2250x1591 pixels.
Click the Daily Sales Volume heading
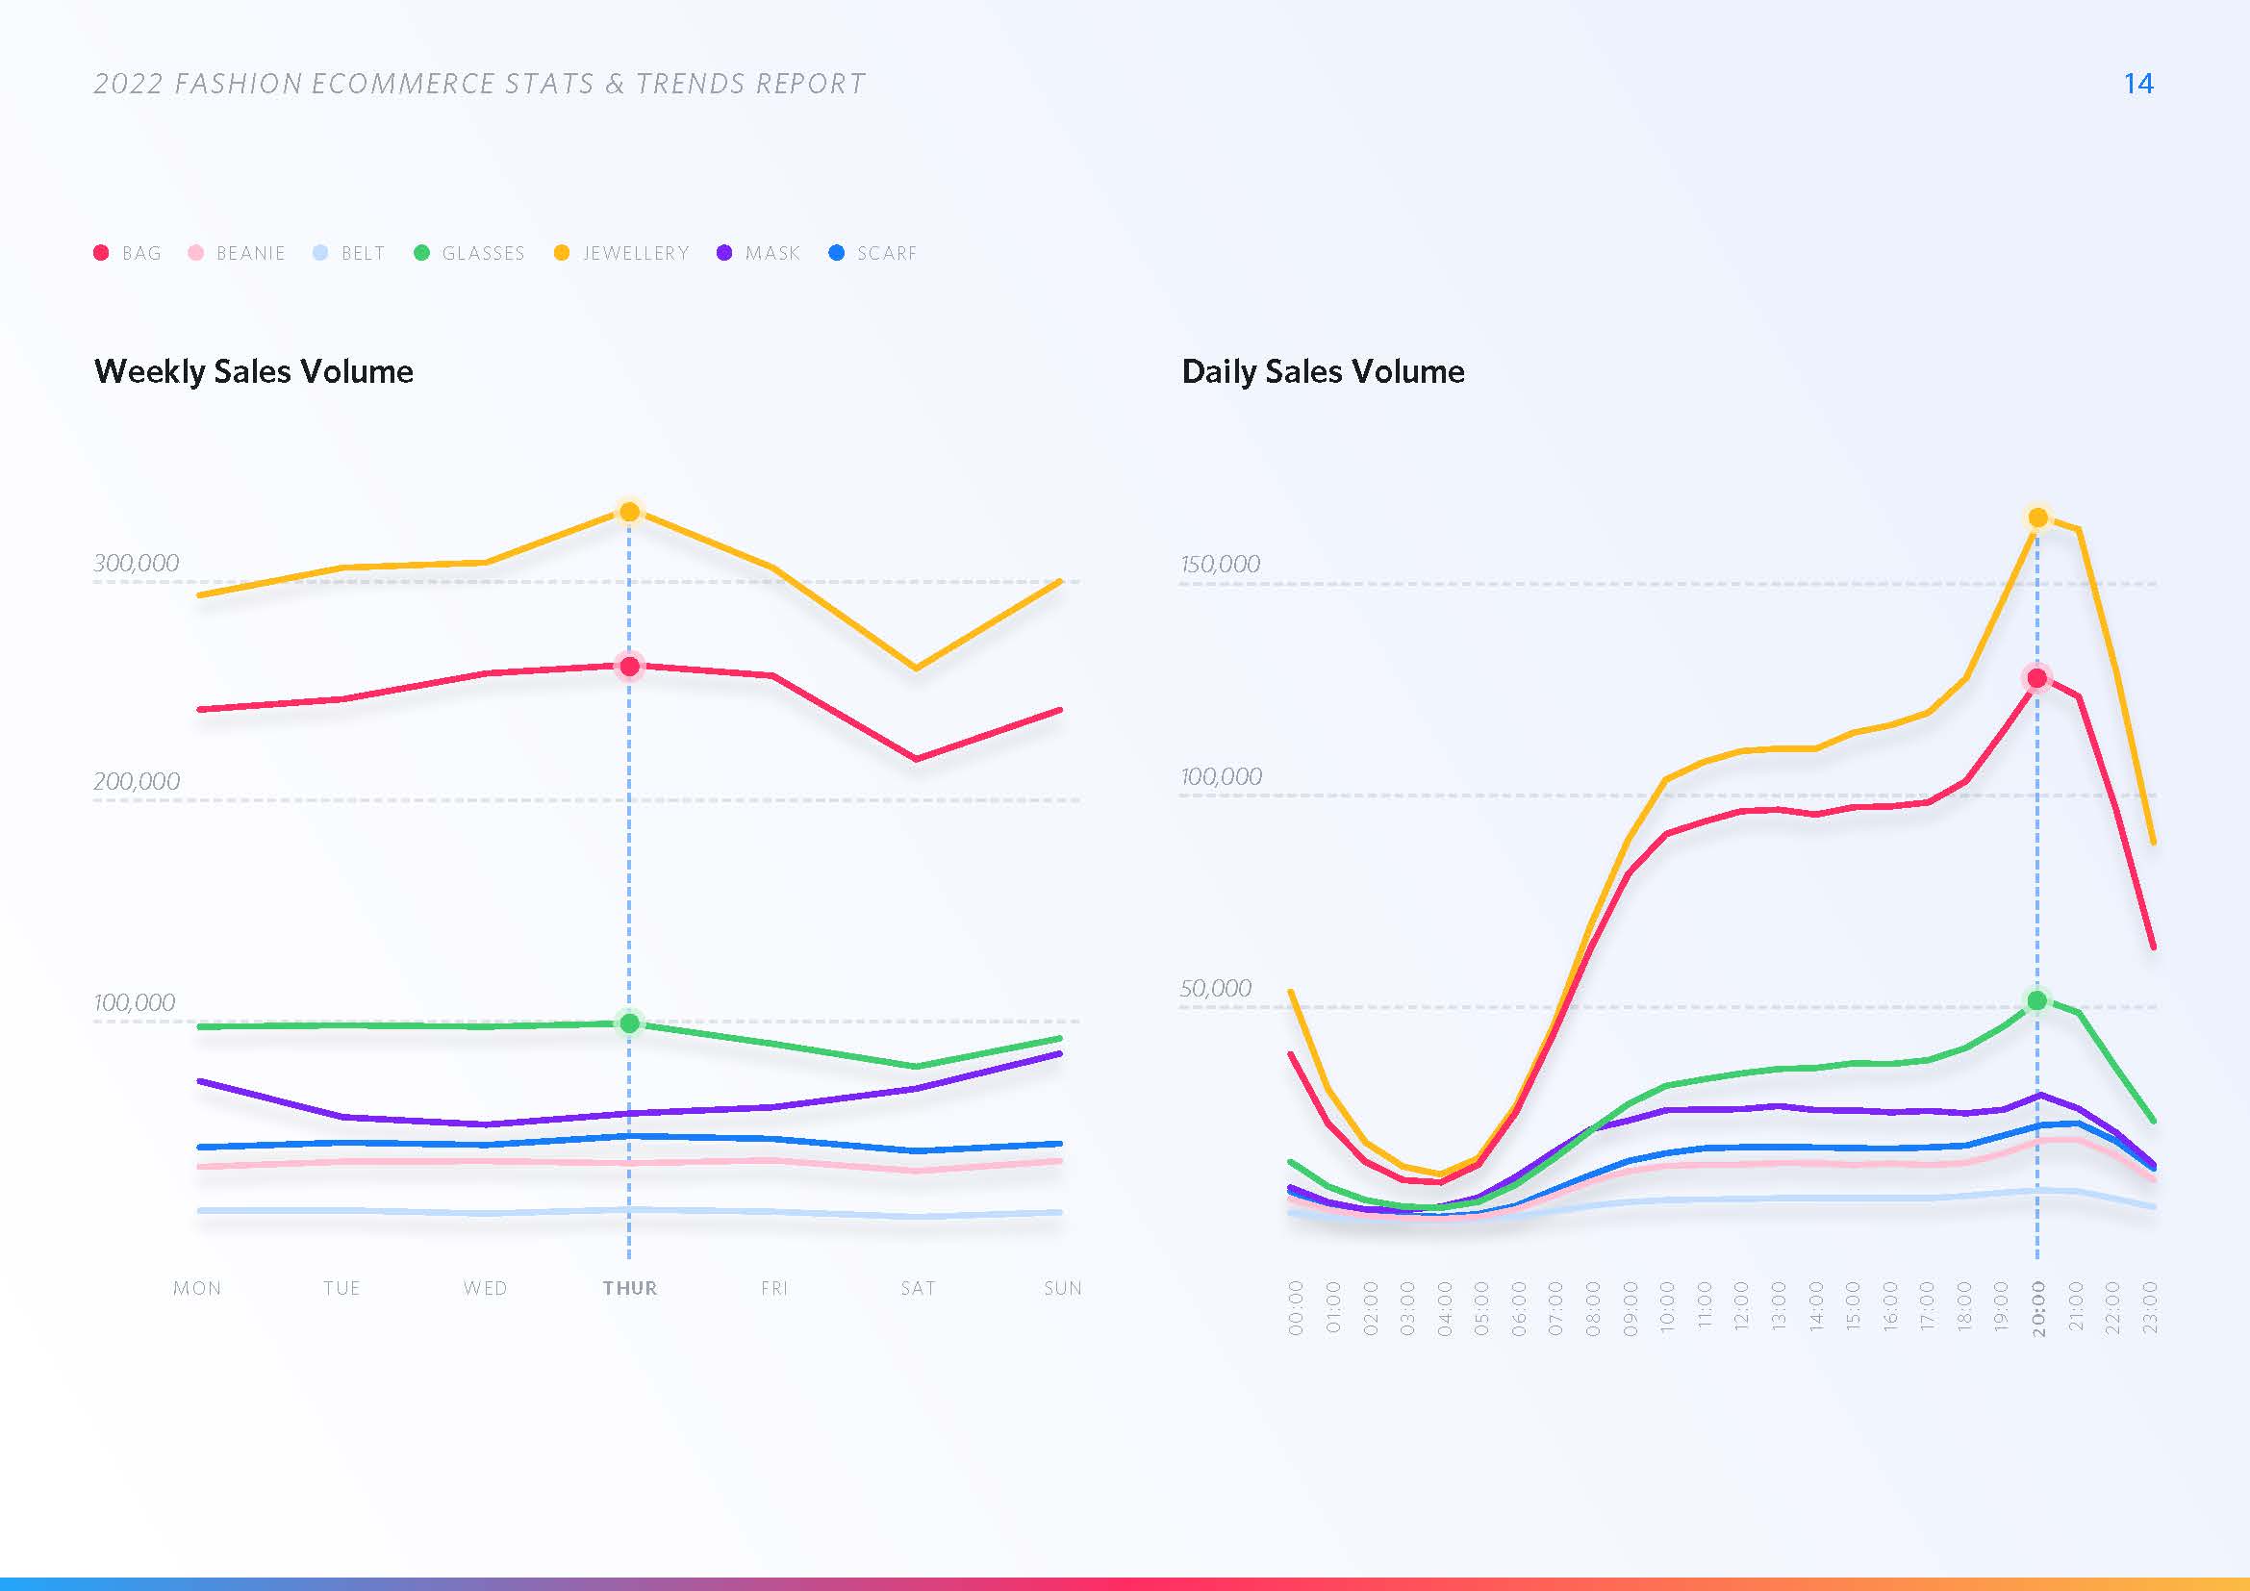point(1323,372)
